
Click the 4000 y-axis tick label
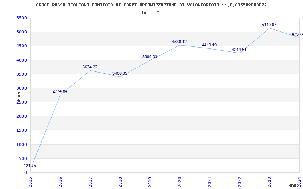pos(22,60)
